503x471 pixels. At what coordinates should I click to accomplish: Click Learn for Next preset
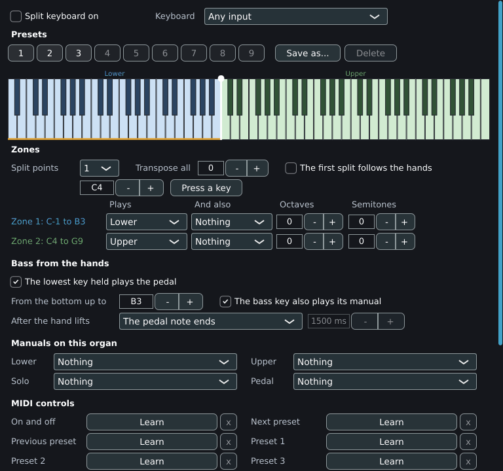pos(392,422)
